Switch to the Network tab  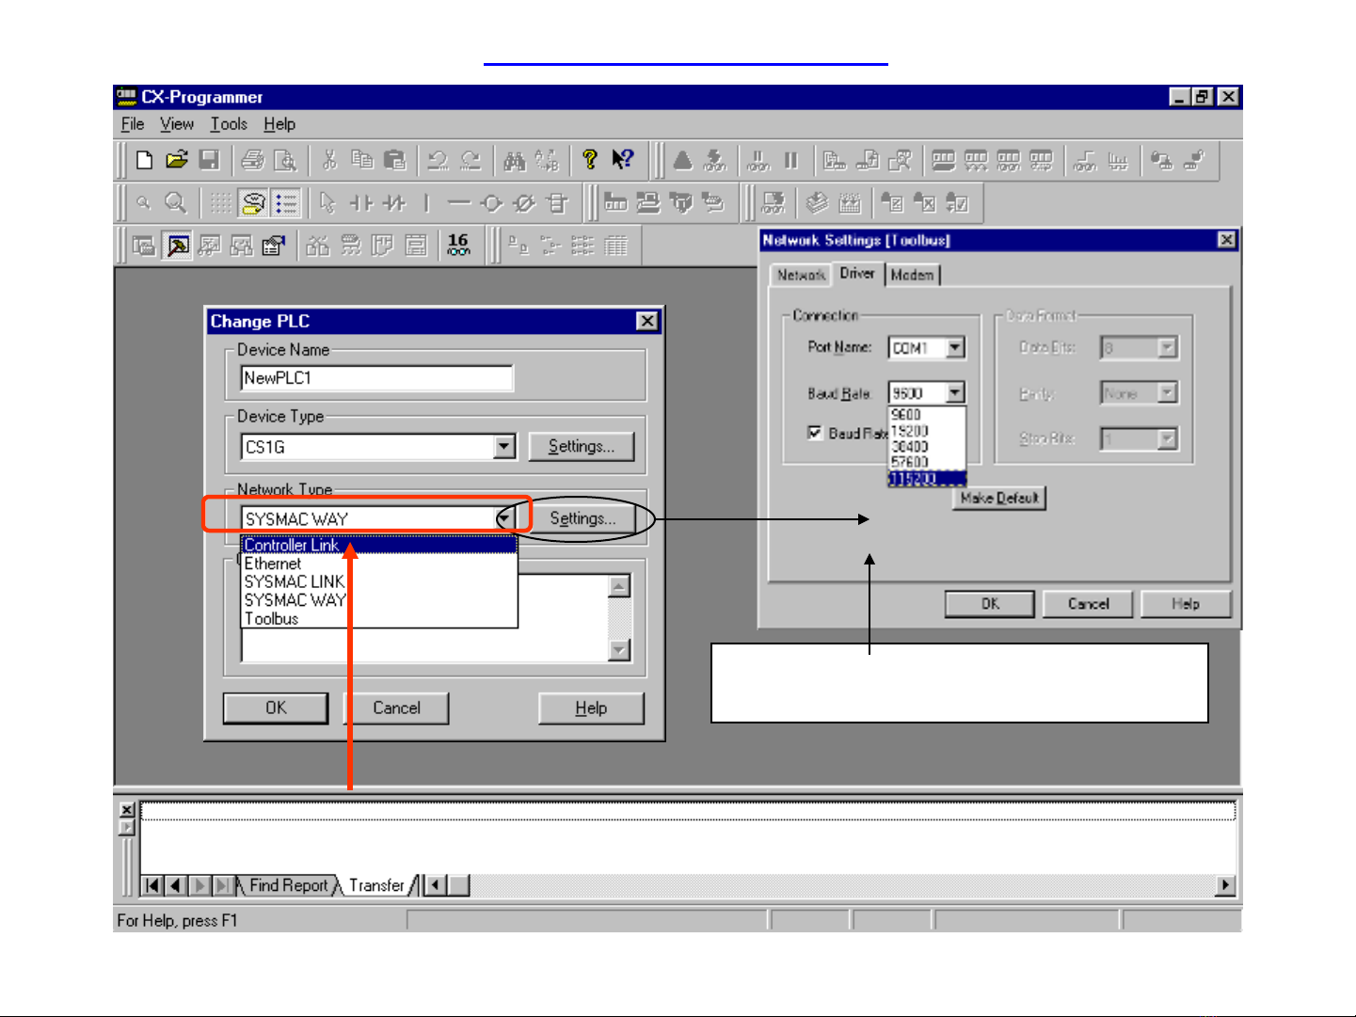(x=801, y=275)
